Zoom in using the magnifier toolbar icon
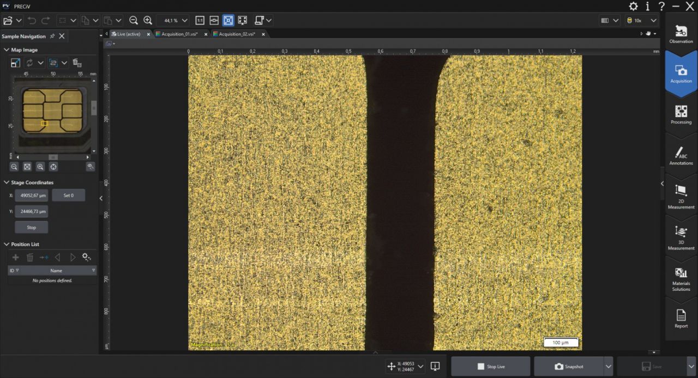 point(148,20)
